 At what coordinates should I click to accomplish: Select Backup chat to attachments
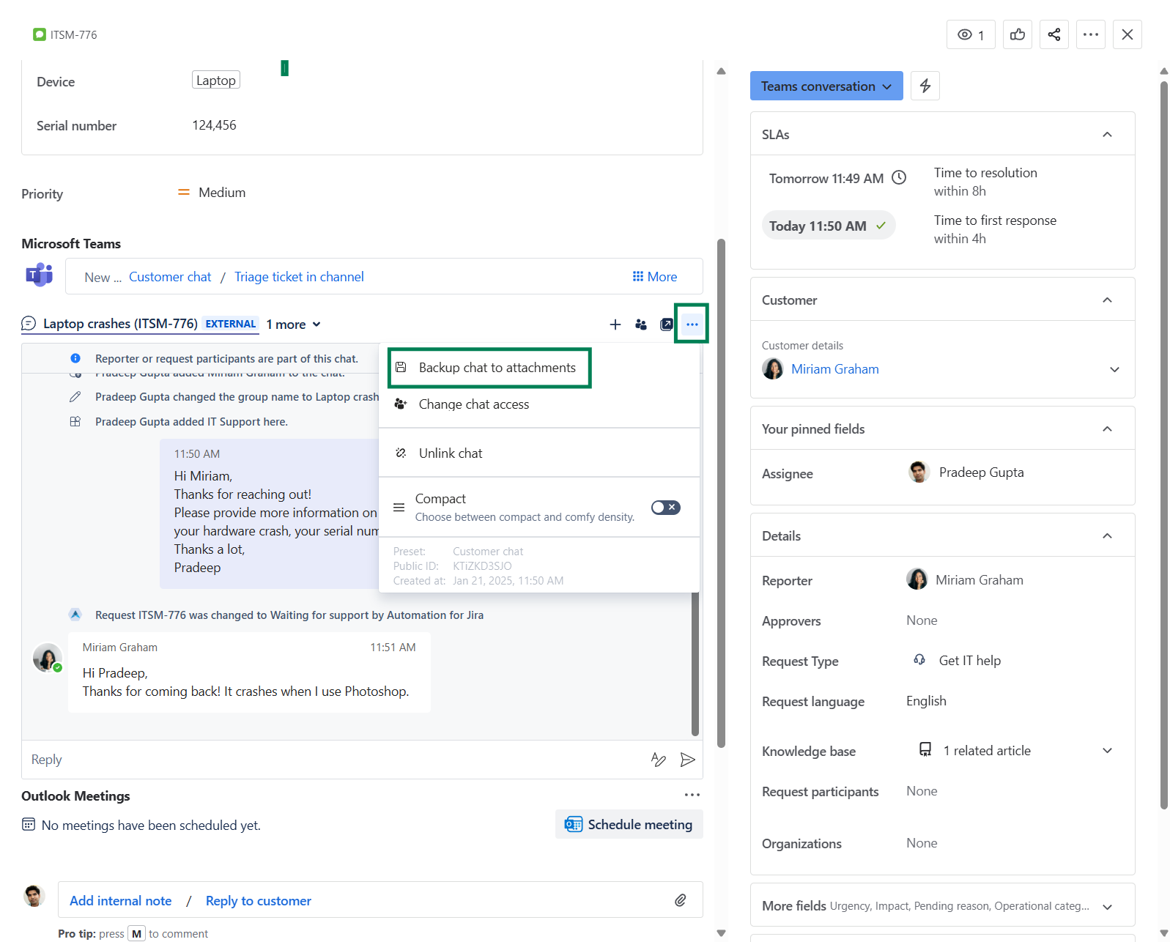497,368
